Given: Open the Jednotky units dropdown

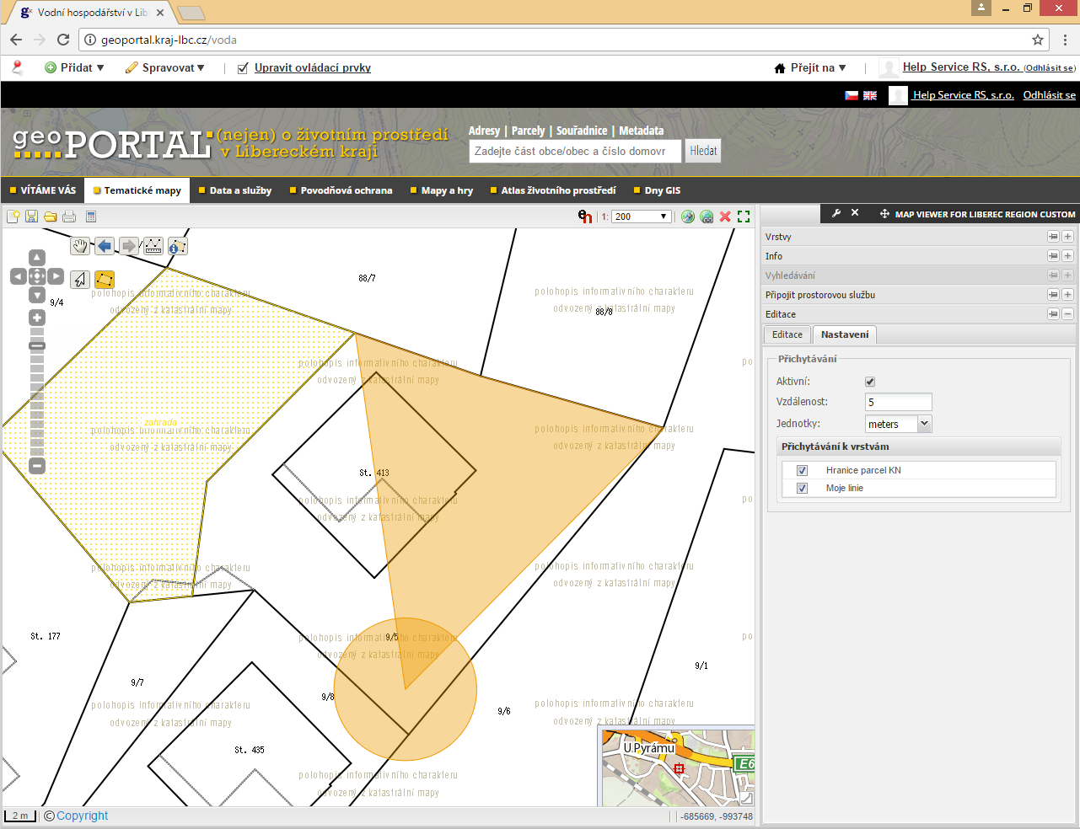Looking at the screenshot, I should click(924, 424).
